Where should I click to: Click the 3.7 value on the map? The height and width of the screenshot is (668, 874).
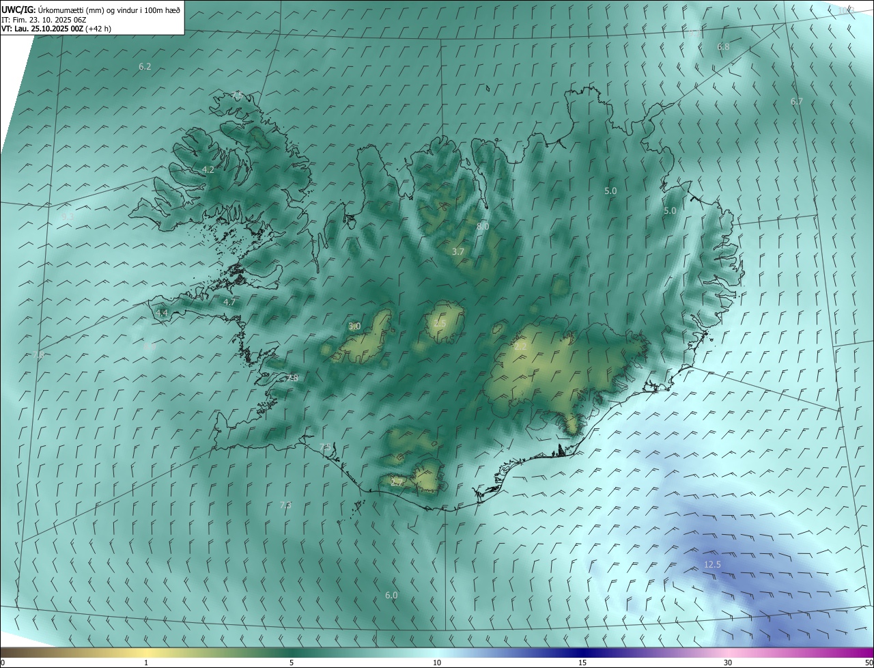pos(458,252)
